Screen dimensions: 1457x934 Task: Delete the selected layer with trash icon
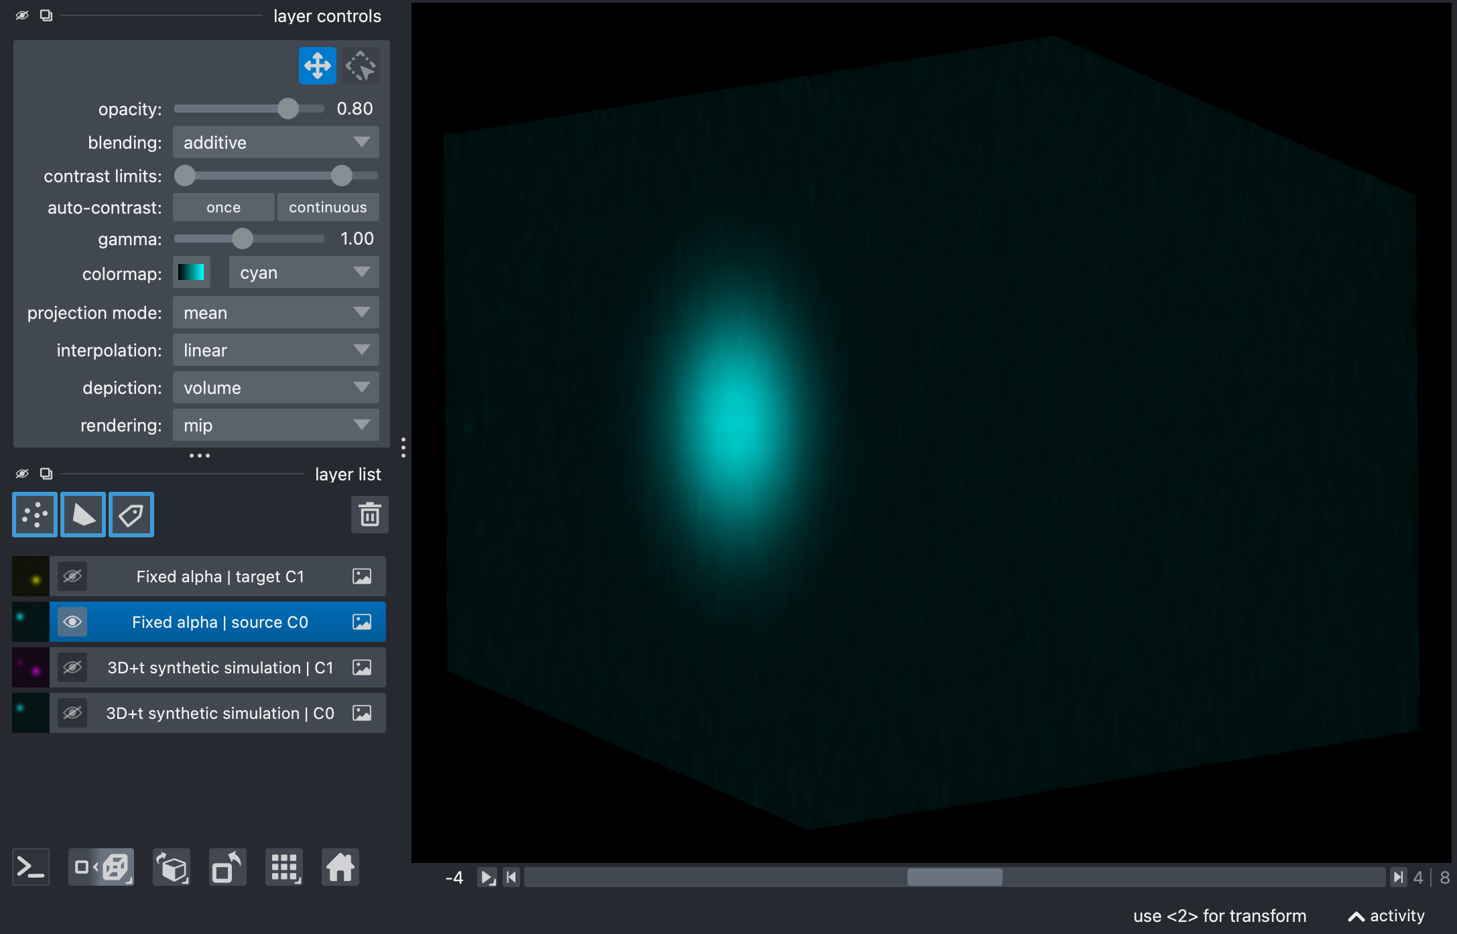(x=370, y=515)
